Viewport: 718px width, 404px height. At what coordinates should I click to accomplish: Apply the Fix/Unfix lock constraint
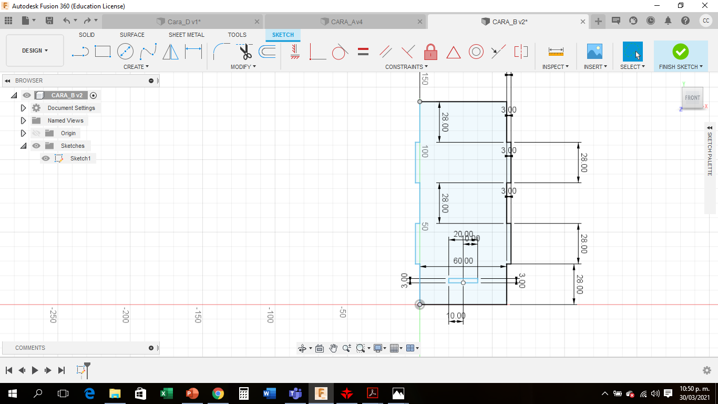pyautogui.click(x=430, y=52)
